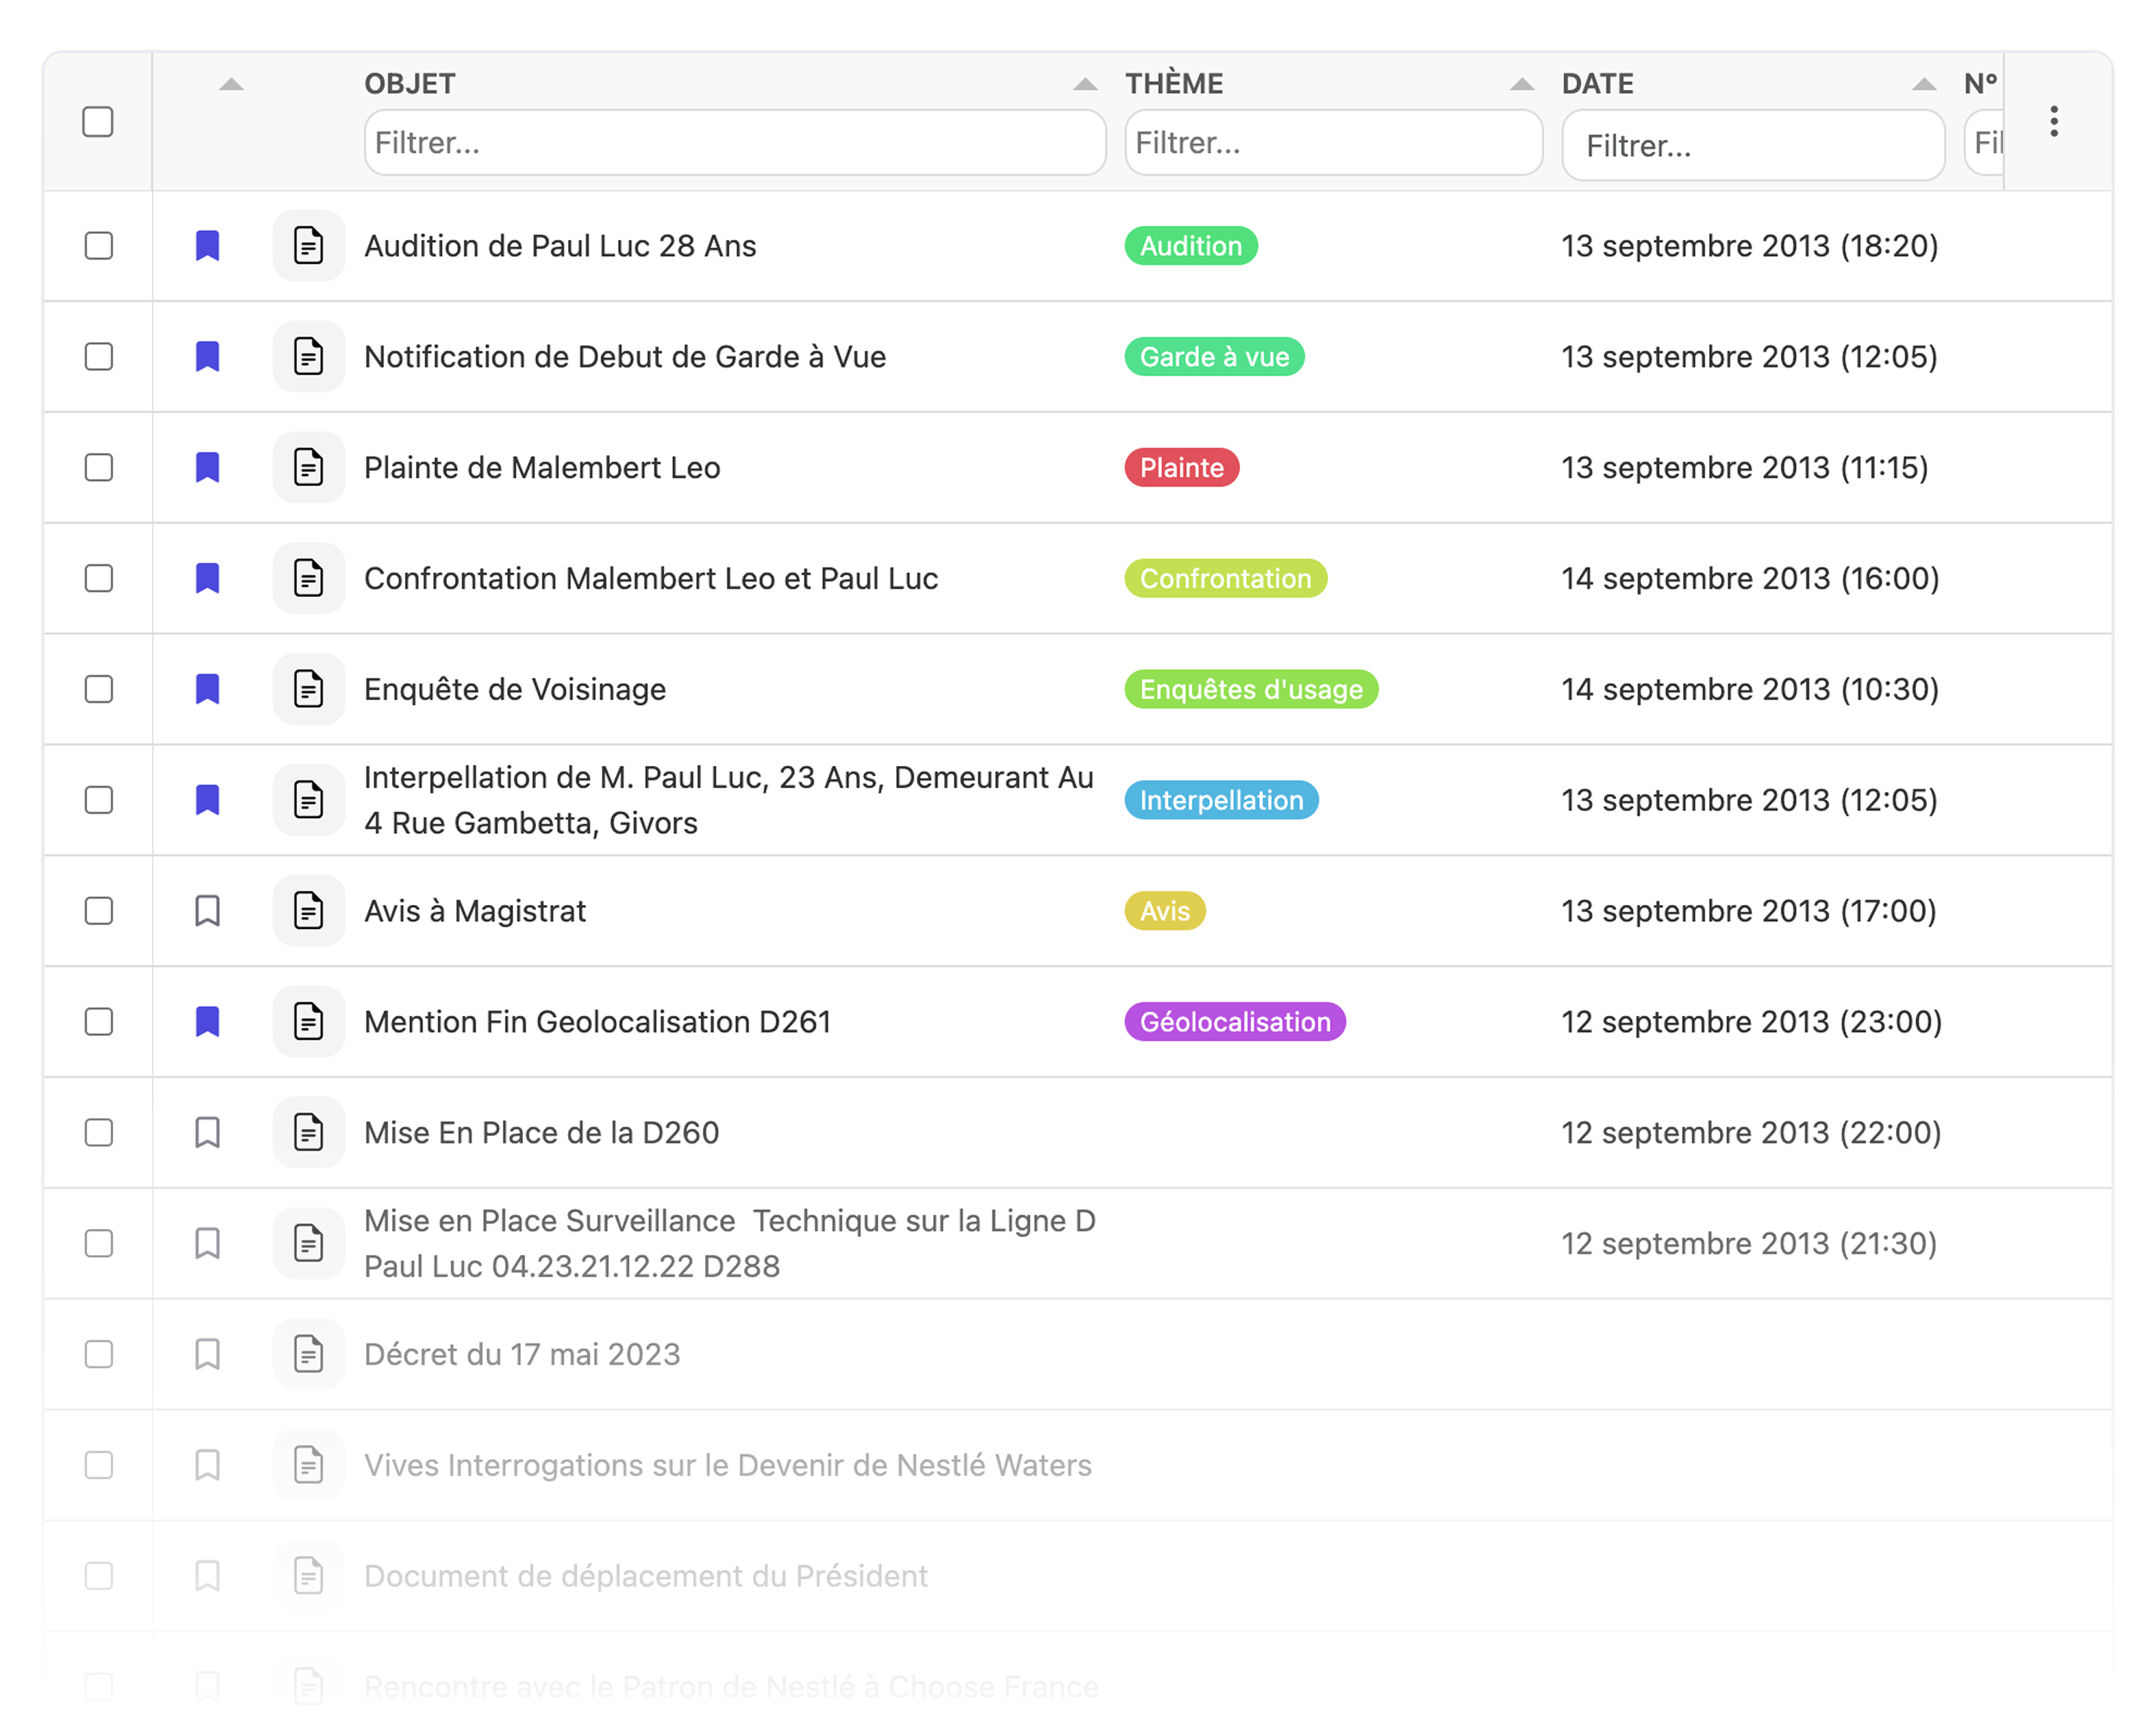This screenshot has width=2156, height=1728.
Task: Click the red Plainte theme tag
Action: 1181,468
